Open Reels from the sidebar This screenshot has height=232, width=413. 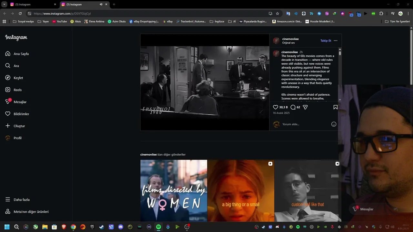[14, 90]
